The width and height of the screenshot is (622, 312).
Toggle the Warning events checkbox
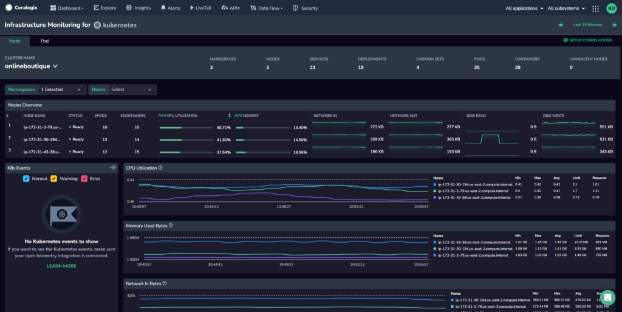coord(53,179)
